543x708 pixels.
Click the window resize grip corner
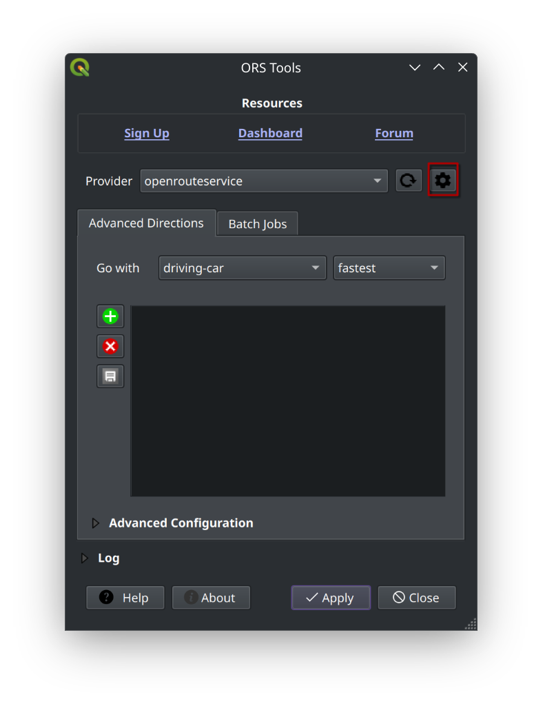click(x=471, y=625)
